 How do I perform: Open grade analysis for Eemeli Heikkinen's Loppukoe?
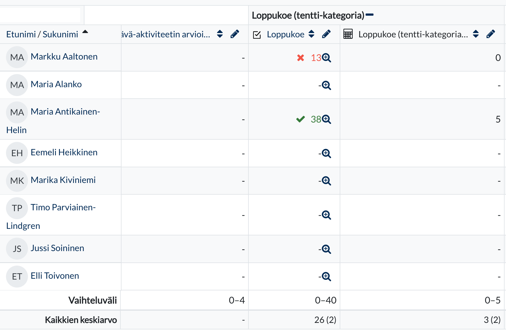click(x=326, y=153)
